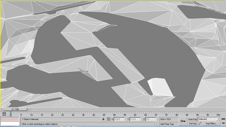Jump to the start frame
This screenshot has height=127, width=226.
223,119
